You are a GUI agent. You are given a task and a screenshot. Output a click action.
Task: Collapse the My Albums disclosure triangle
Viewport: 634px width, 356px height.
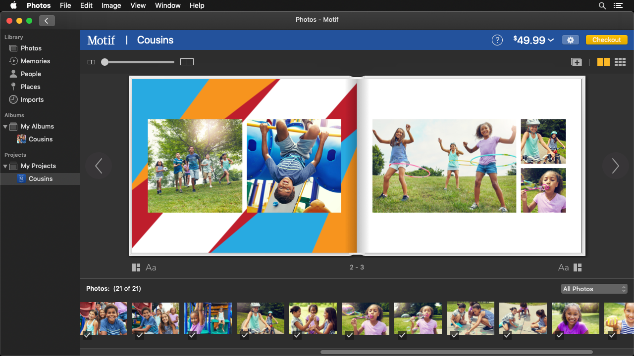(5, 127)
